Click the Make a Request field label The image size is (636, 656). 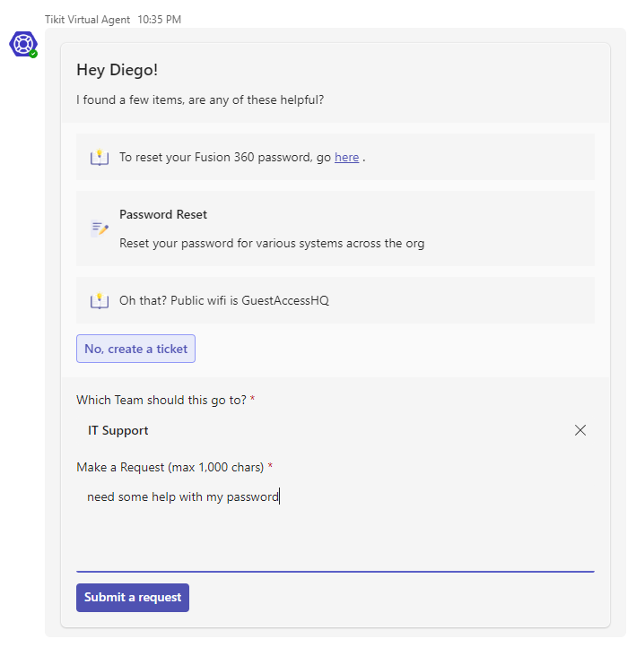click(170, 467)
